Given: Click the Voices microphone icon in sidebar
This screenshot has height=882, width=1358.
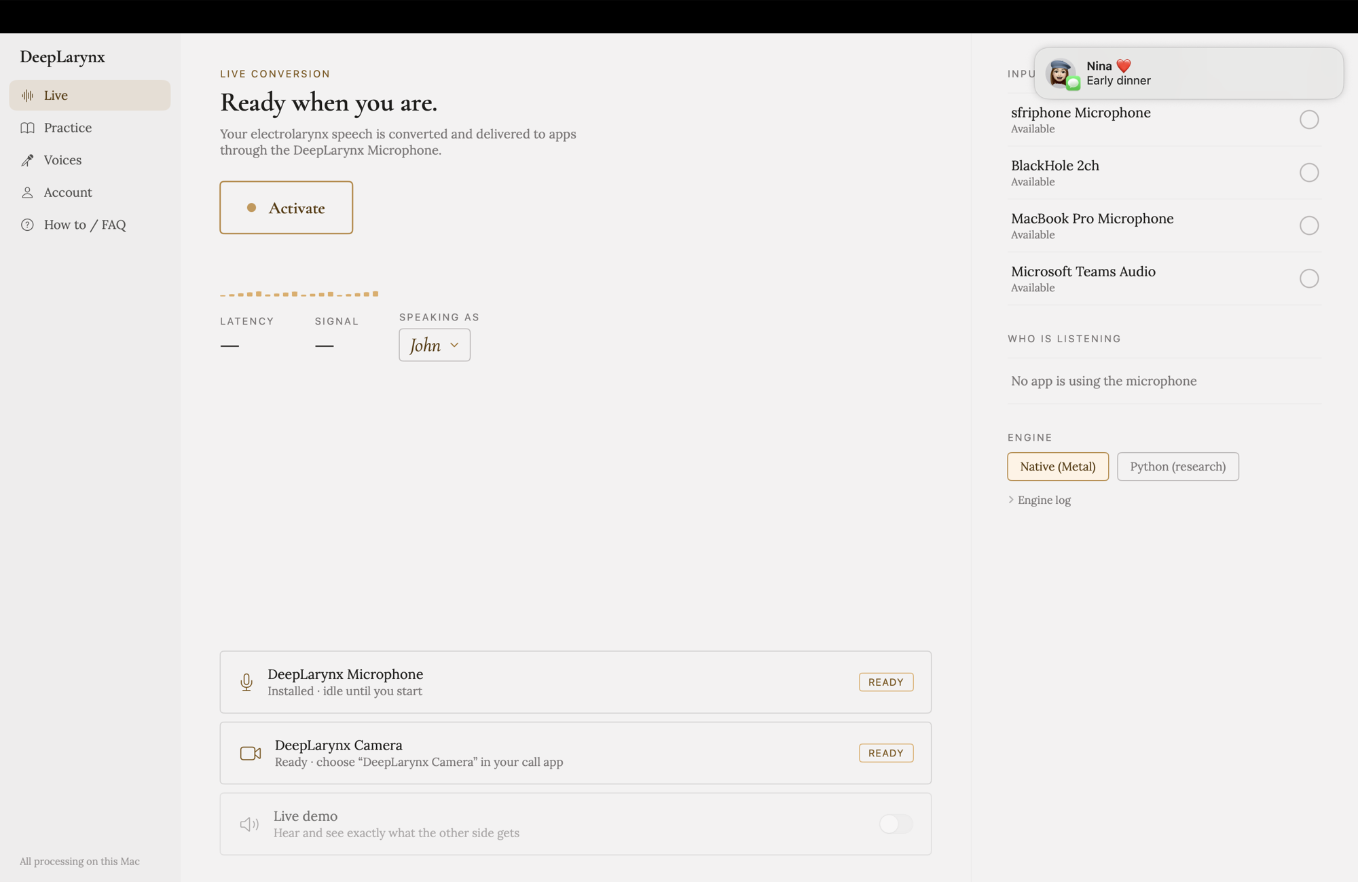Looking at the screenshot, I should [x=27, y=160].
